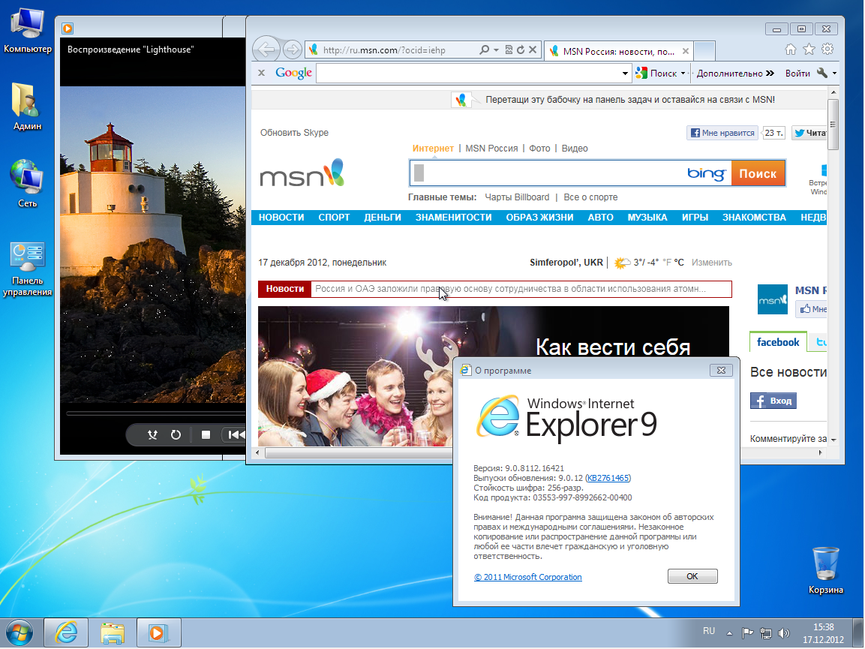
Task: Open СПОРТ in MSN navigation bar
Action: click(334, 218)
